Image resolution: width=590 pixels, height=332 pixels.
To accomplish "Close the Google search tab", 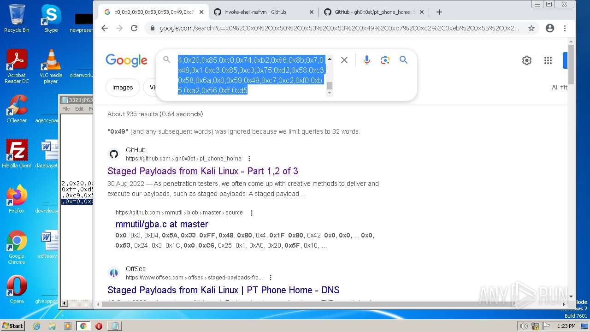I will point(201,12).
